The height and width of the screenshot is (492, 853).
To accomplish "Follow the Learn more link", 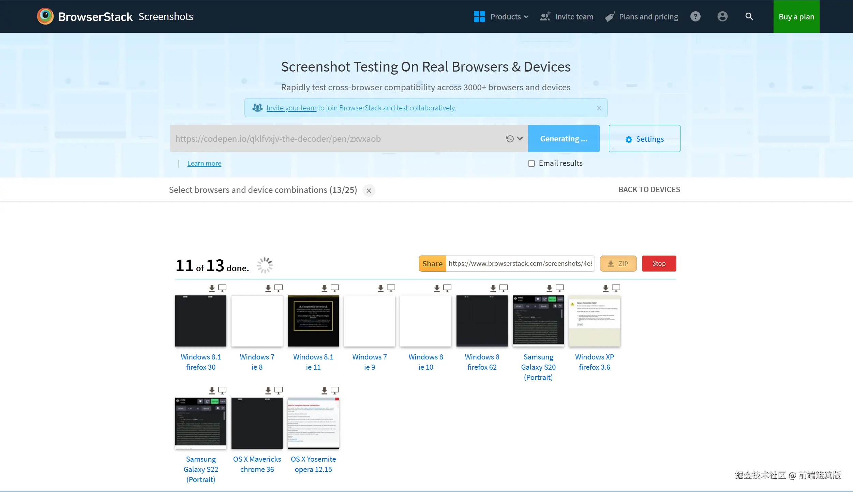I will 204,164.
